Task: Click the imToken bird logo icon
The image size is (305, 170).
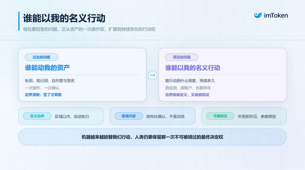Action: pos(258,15)
